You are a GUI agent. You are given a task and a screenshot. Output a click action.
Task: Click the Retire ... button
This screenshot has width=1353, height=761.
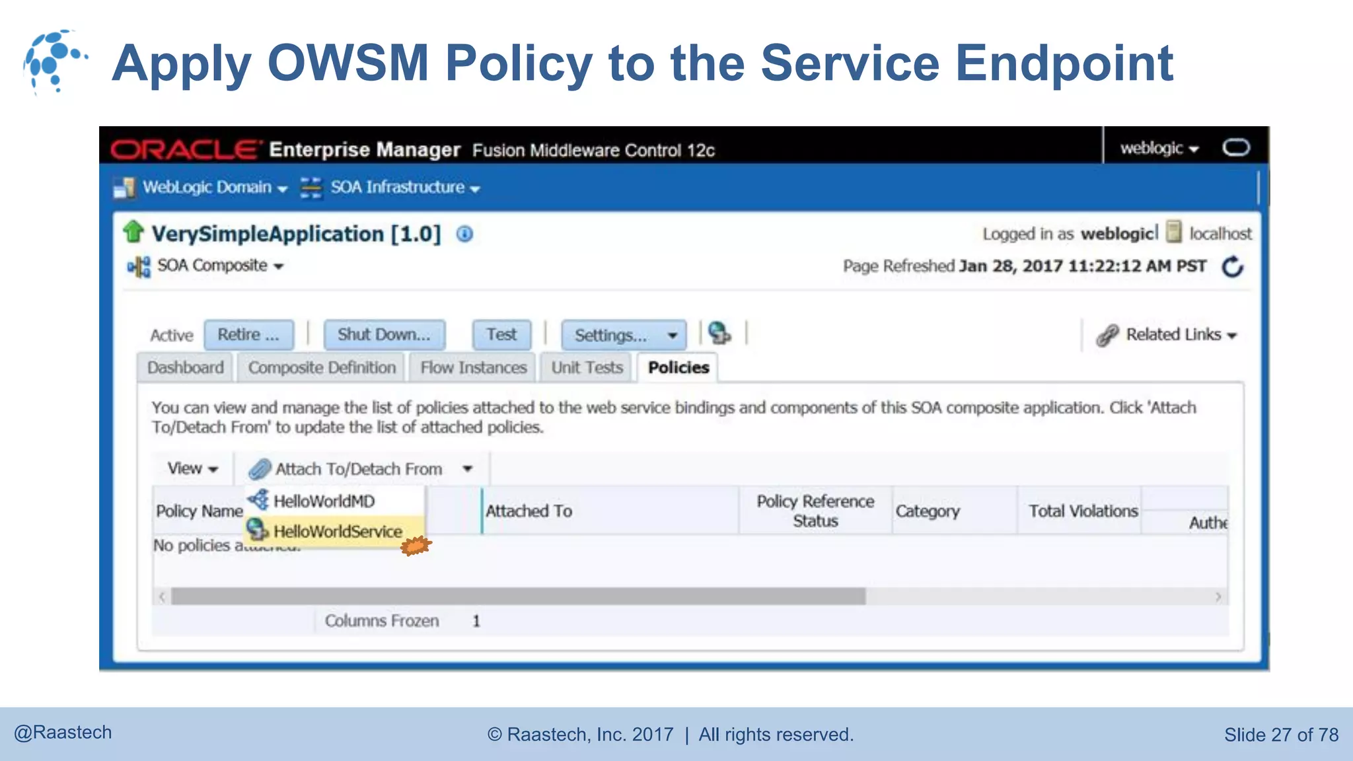click(x=248, y=335)
